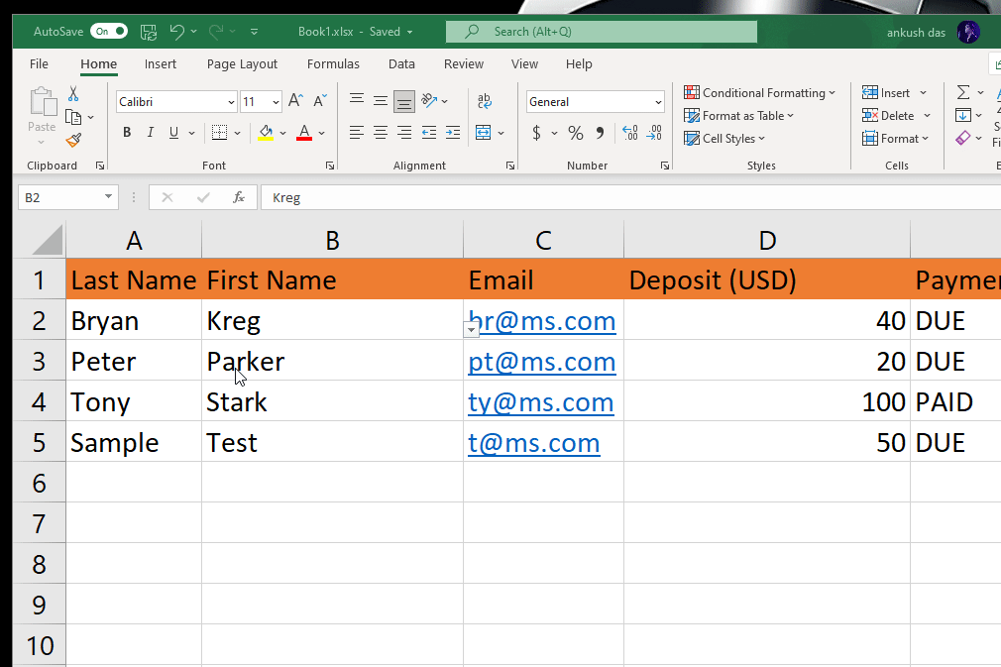Image resolution: width=1001 pixels, height=667 pixels.
Task: Align text right
Action: (x=404, y=132)
